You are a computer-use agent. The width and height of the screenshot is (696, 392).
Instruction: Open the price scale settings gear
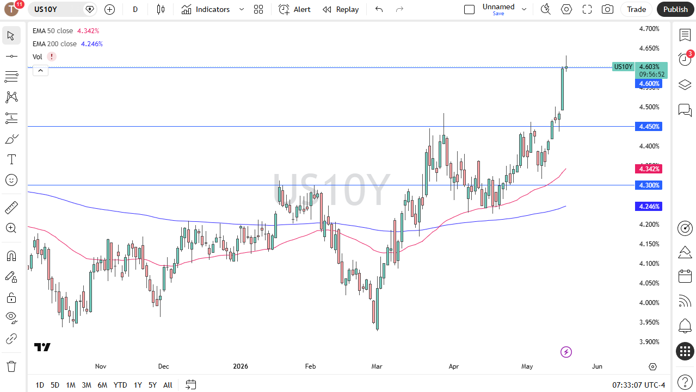[652, 366]
